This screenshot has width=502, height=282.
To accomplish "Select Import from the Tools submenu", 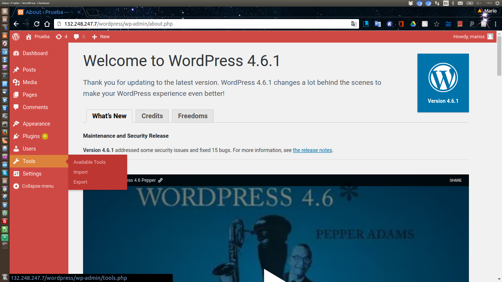I will [80, 172].
